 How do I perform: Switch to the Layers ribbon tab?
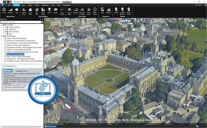(23, 5)
